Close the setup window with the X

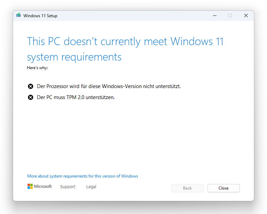click(246, 16)
